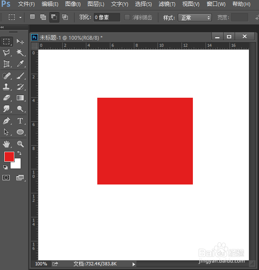Minimize the 未标题-1 document window
This screenshot has width=259, height=270.
217,37
